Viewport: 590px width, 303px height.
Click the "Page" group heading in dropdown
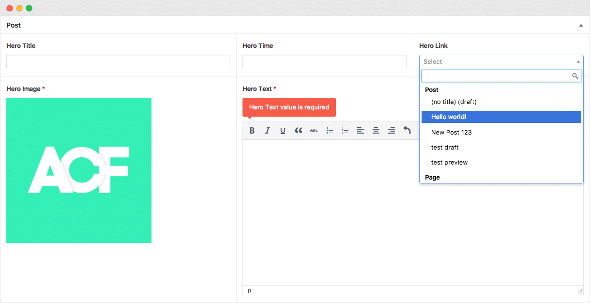click(x=432, y=177)
